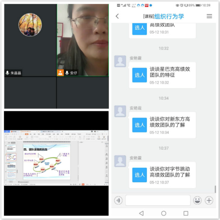The width and height of the screenshot is (220, 220).
Task: Select 朱晶晶 circular profile picture tile
Action: tap(30, 25)
